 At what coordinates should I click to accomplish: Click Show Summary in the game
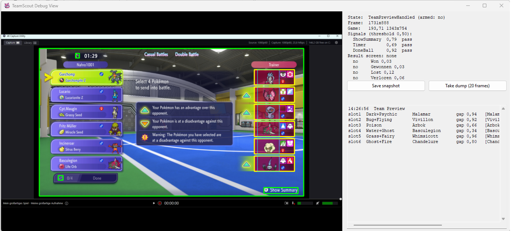(x=281, y=190)
